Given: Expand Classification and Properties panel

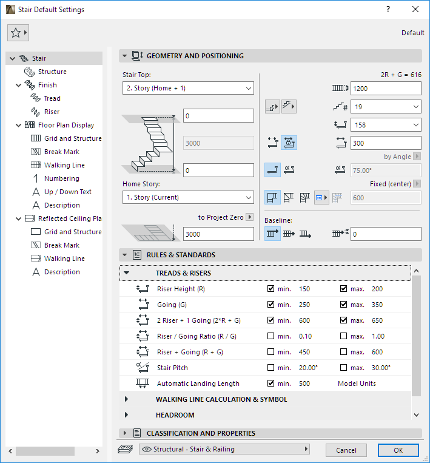Looking at the screenshot, I should coord(124,433).
